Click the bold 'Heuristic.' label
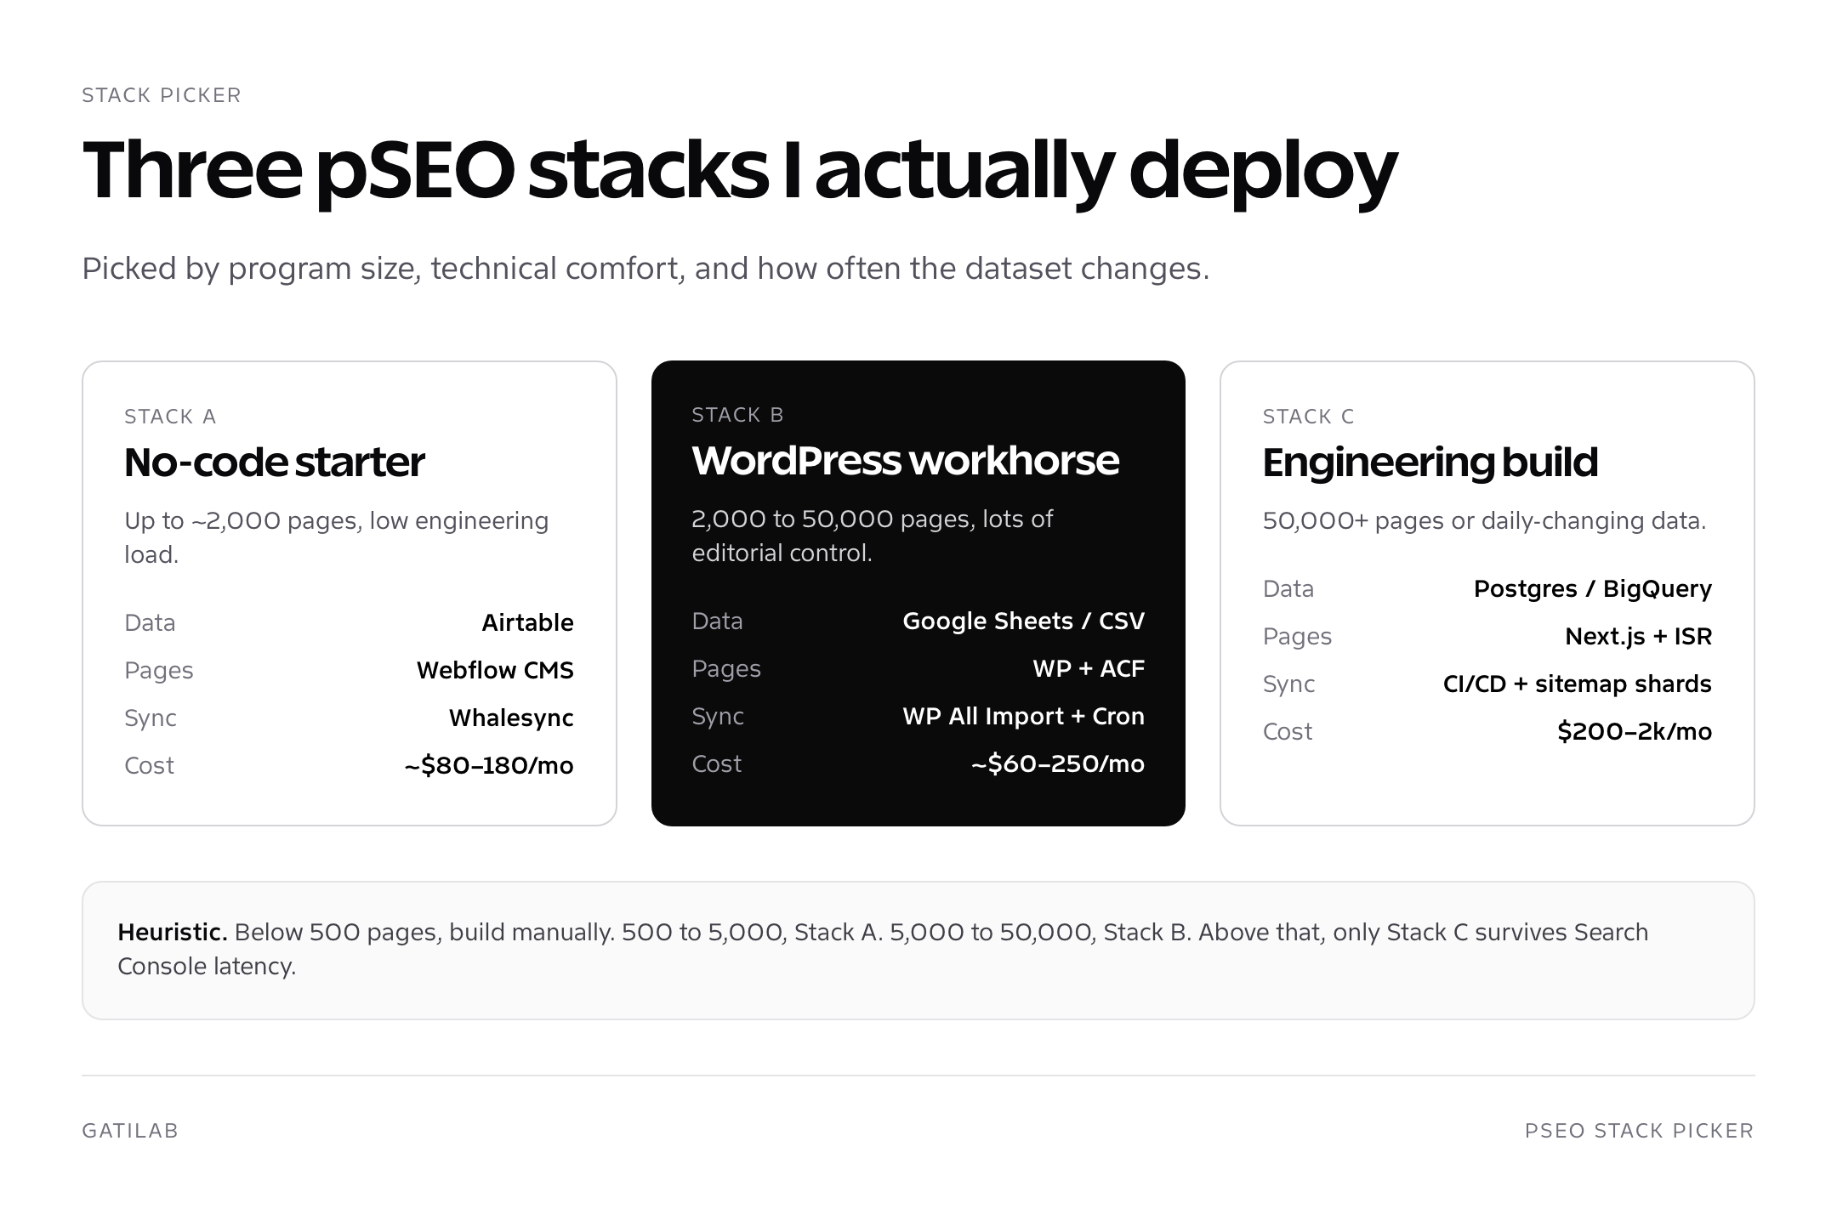 [x=172, y=932]
